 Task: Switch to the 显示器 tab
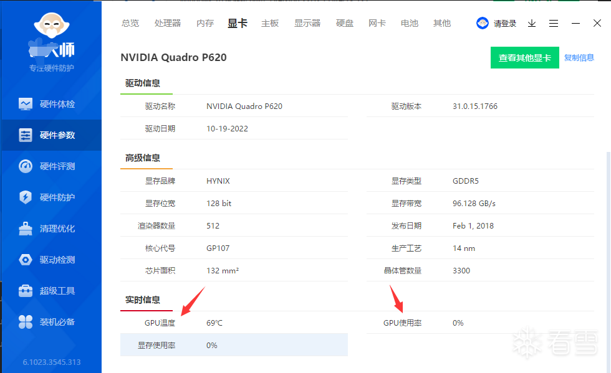point(307,24)
